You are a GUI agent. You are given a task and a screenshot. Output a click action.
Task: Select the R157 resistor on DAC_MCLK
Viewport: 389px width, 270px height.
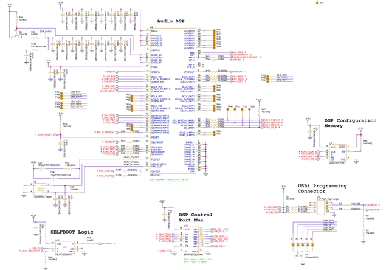123,171
